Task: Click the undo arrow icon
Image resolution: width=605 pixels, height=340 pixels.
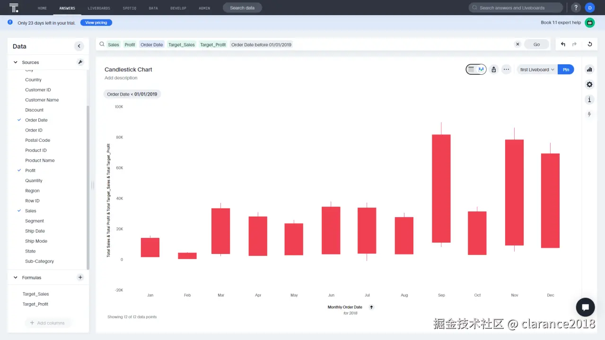Action: 563,44
